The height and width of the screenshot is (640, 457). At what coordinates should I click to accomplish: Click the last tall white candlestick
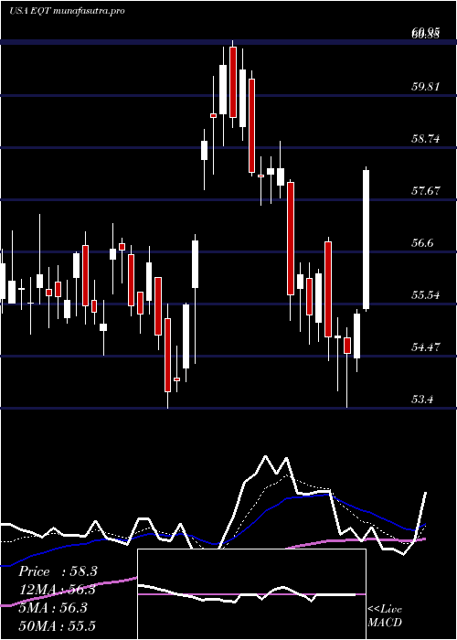(366, 240)
